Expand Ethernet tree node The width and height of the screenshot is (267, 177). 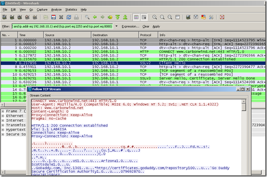[3, 116]
